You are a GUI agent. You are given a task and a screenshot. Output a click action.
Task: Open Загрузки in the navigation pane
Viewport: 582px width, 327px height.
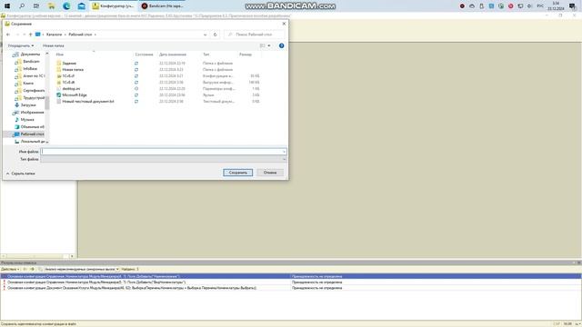point(28,105)
